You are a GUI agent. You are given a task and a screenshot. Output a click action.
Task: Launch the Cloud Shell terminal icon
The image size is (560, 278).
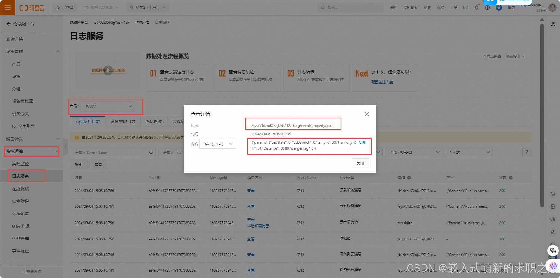(466, 8)
